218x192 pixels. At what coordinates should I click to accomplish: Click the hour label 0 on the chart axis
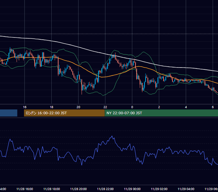point(132,107)
